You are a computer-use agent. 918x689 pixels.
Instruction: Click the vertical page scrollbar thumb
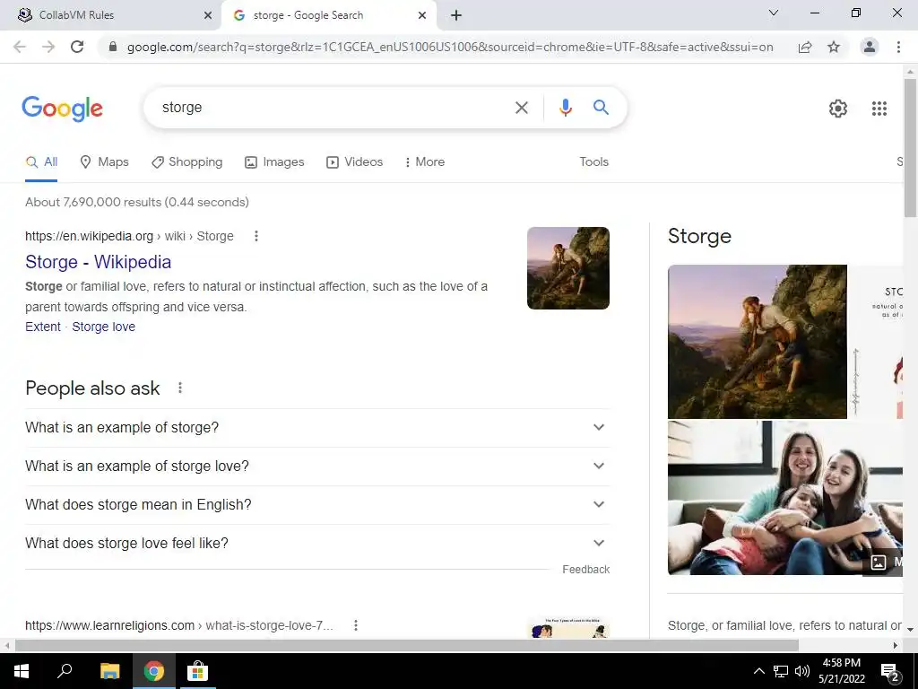911,148
